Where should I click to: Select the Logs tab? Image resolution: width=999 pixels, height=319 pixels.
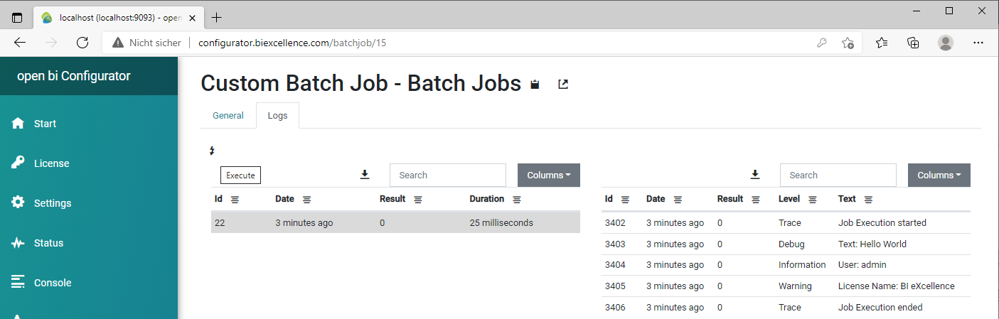pos(277,116)
